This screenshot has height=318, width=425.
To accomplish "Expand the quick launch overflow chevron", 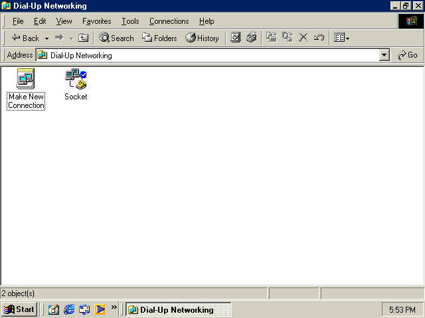I will pos(114,307).
